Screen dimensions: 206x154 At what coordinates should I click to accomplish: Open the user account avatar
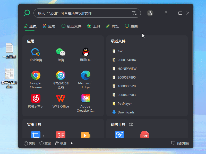[x=150, y=13]
